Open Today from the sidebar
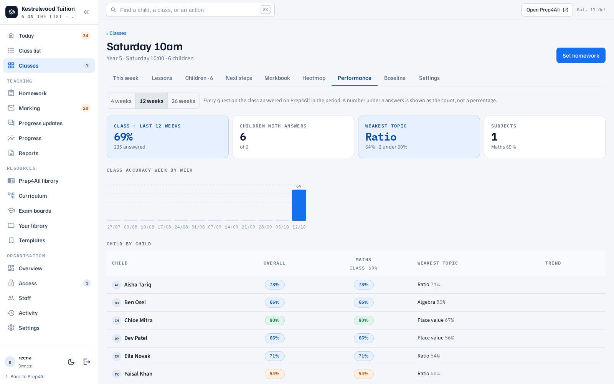614x384 pixels. [x=49, y=36]
